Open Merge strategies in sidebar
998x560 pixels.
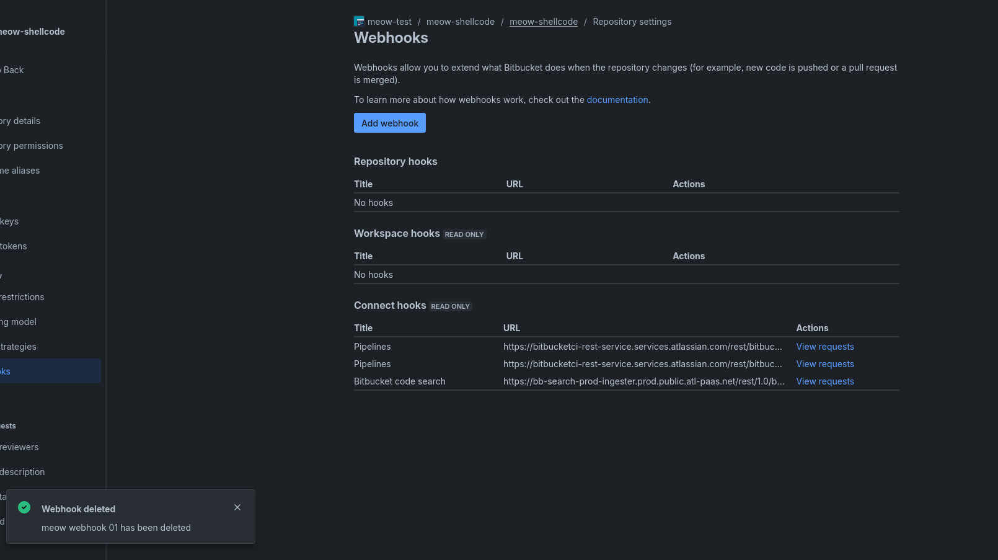(x=19, y=347)
